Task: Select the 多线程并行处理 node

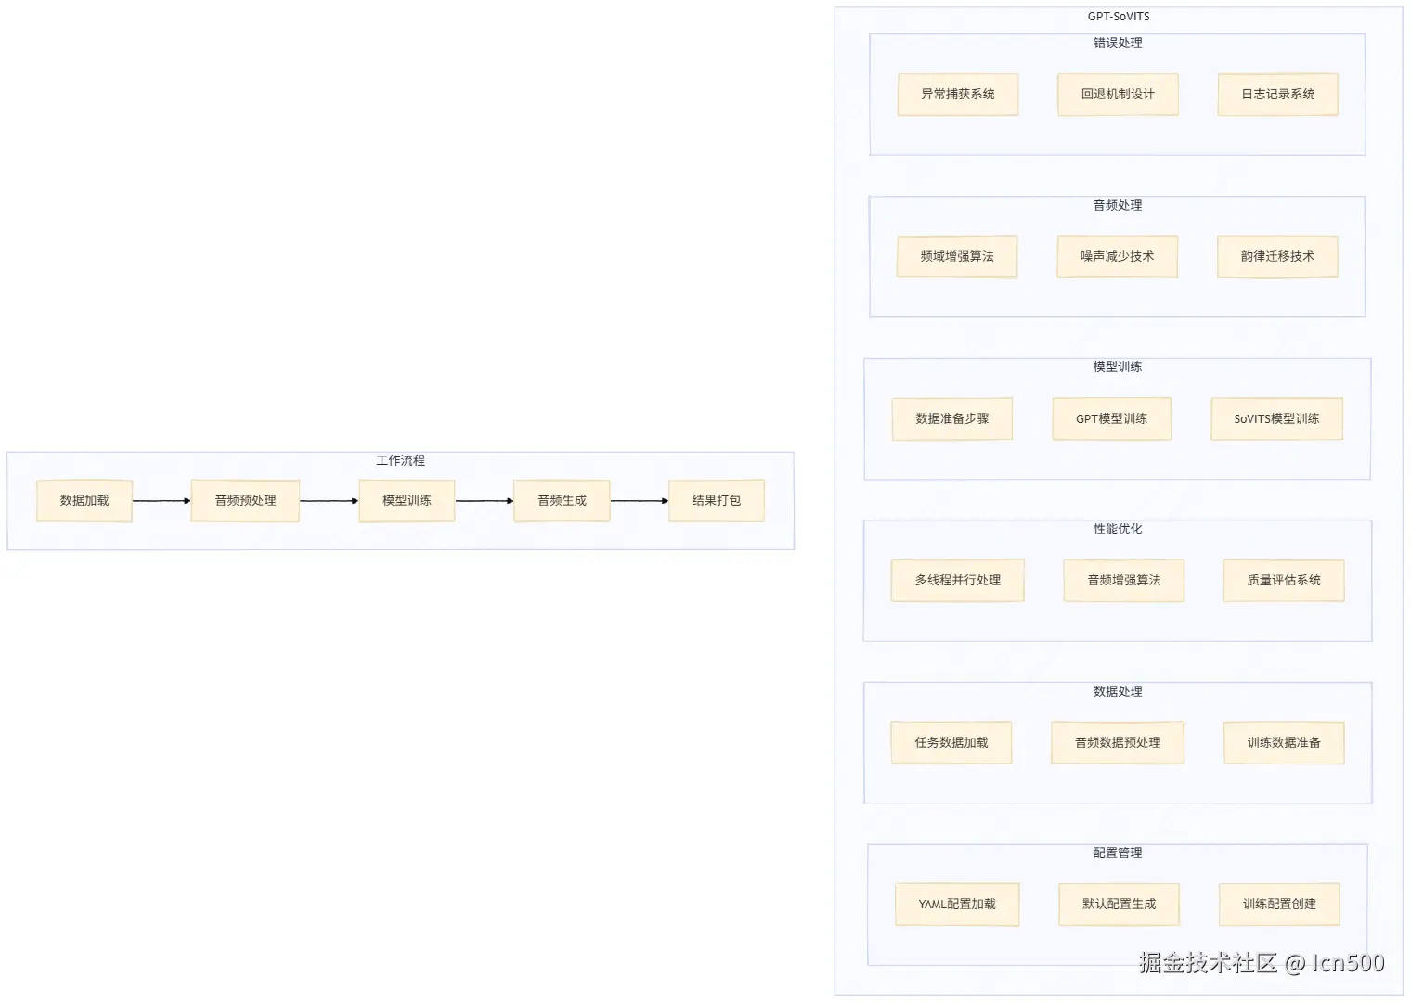Action: [x=958, y=581]
